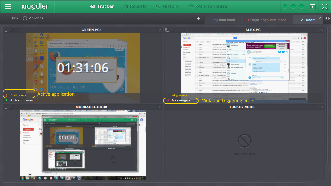Click the numbered screen icon for ALEX-PC
Viewport: 331px width, 186px height.
pos(173,30)
